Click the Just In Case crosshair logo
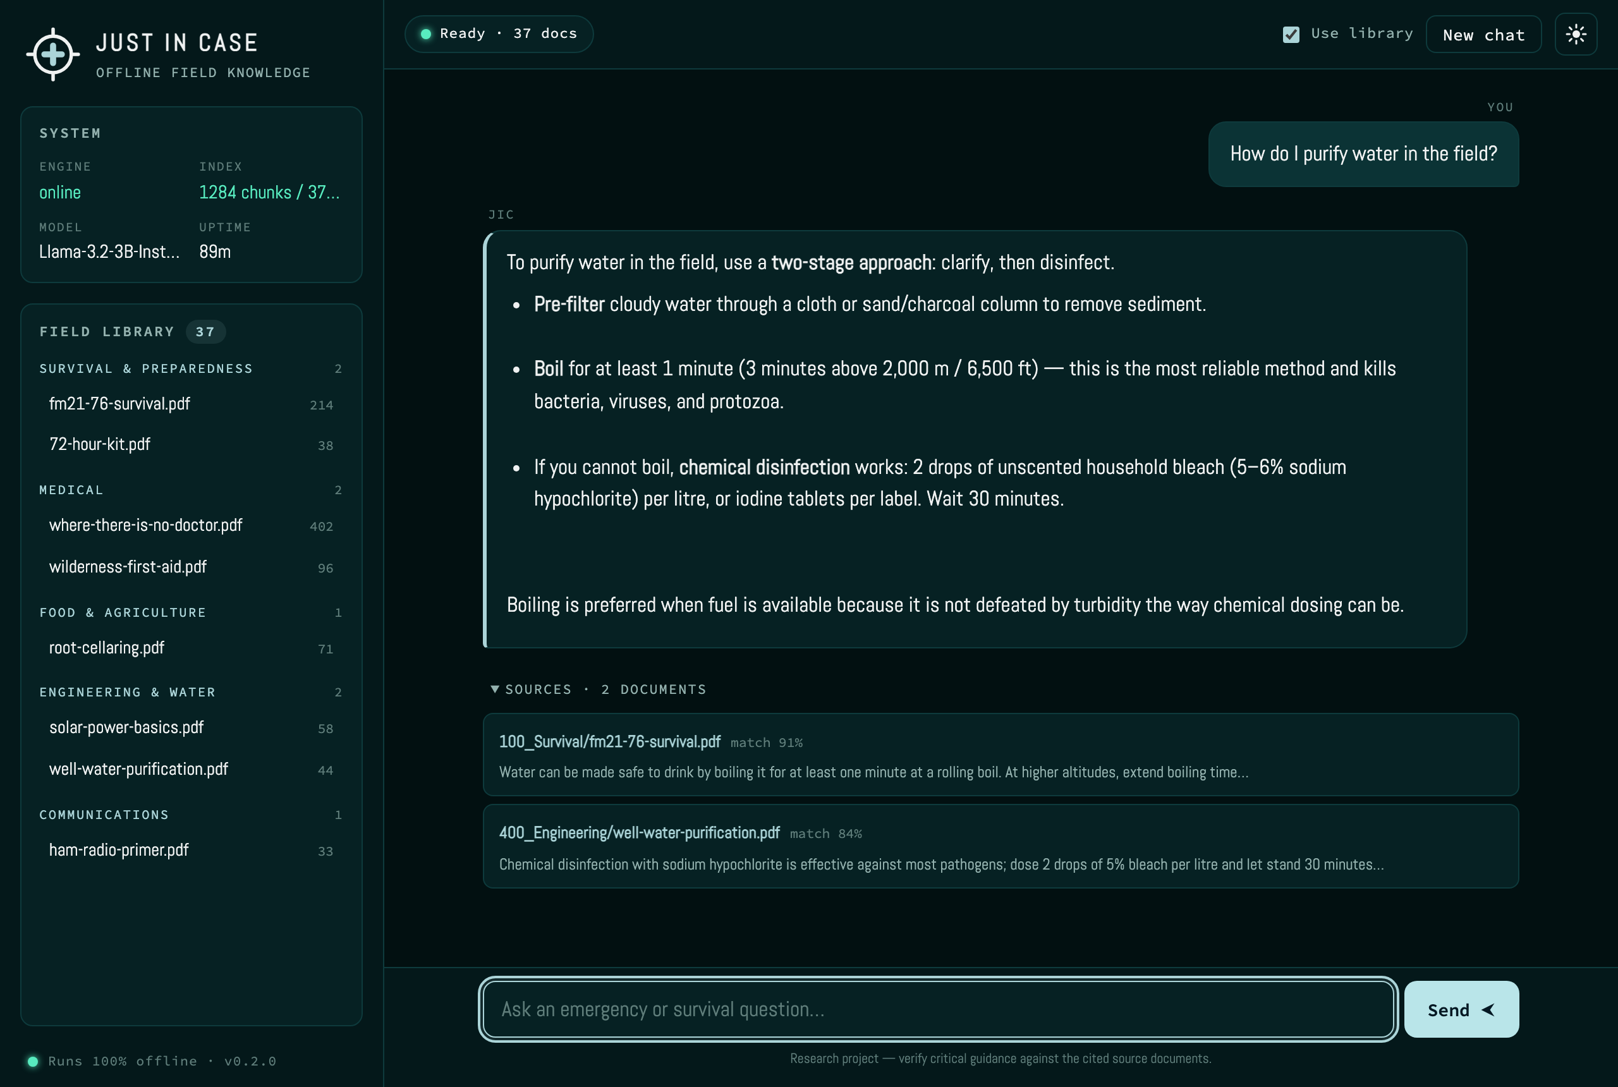1618x1087 pixels. pos(52,54)
